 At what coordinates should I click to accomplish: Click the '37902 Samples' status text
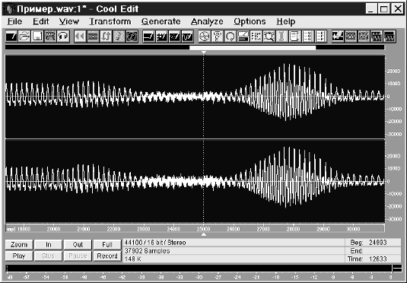147,251
